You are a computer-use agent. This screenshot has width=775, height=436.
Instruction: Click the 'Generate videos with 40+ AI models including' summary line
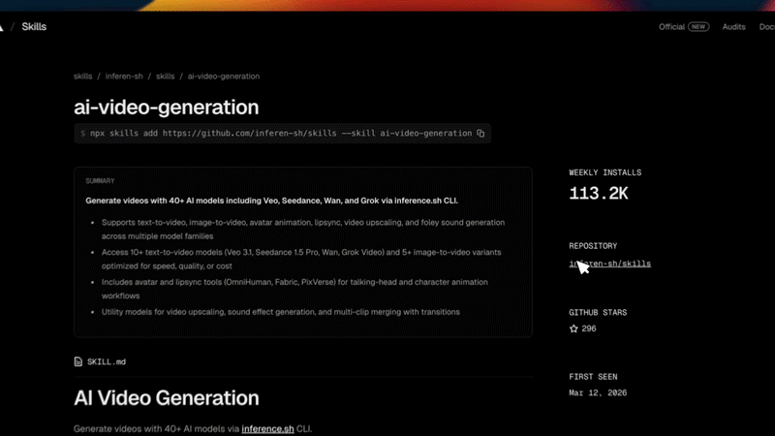pyautogui.click(x=271, y=201)
